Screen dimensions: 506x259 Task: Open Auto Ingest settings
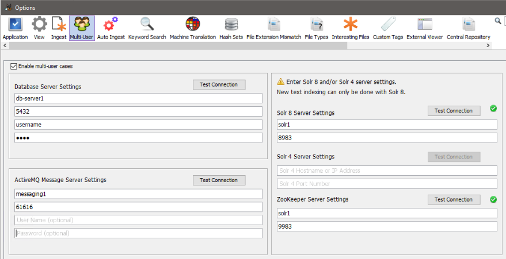111,28
